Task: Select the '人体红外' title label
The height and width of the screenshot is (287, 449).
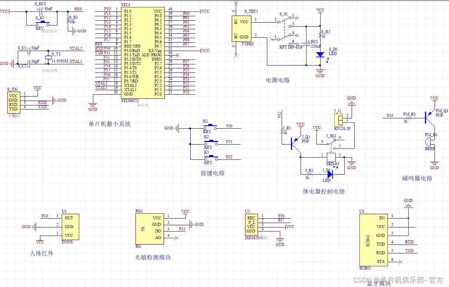Action: click(x=41, y=254)
